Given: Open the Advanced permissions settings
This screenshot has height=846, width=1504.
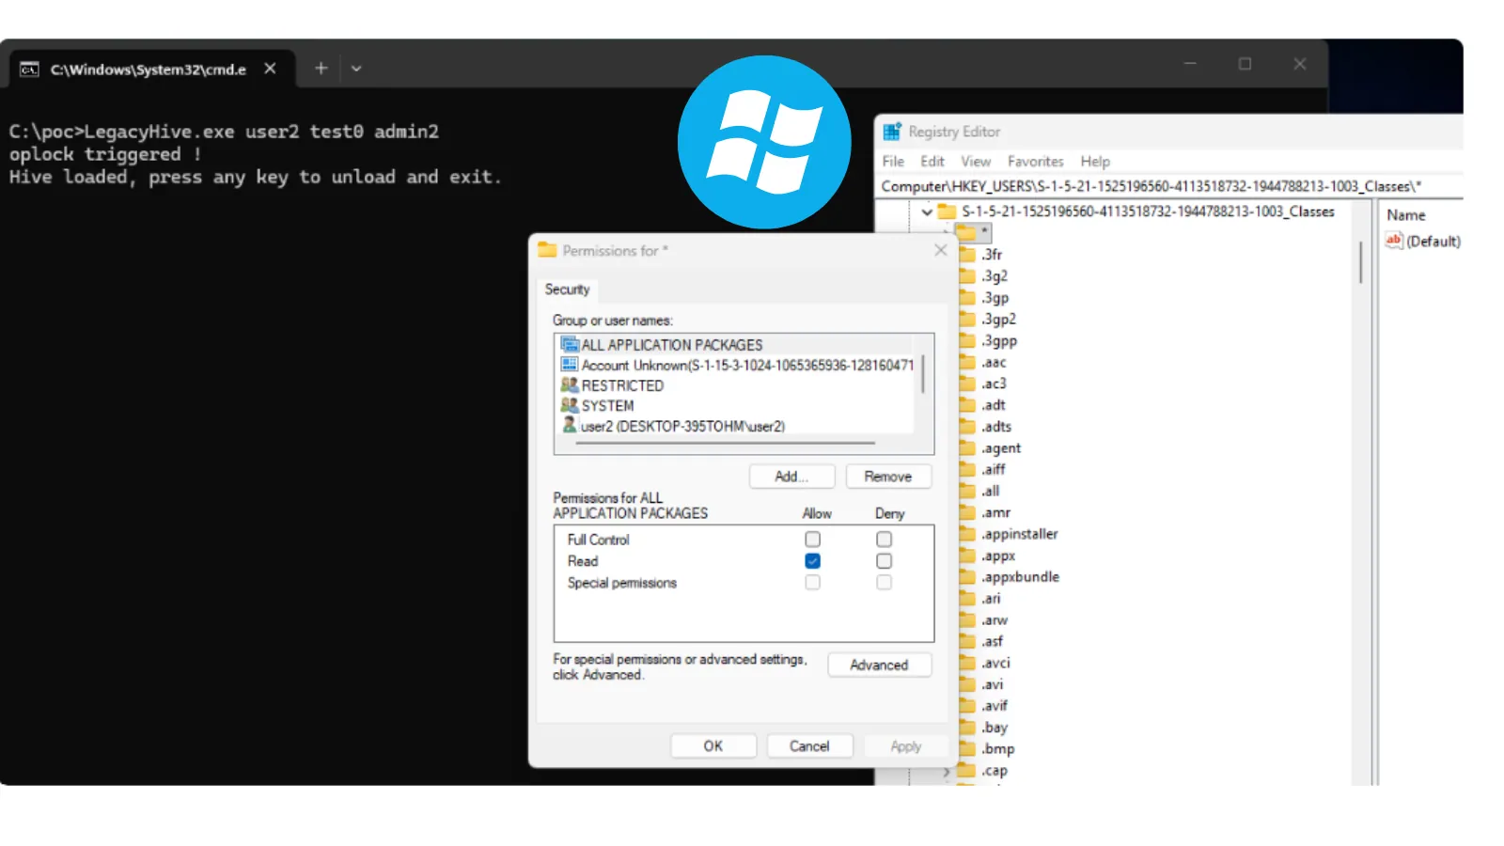Looking at the screenshot, I should pyautogui.click(x=880, y=665).
